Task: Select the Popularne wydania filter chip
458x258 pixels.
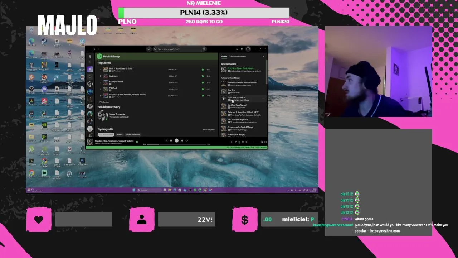Action: click(106, 134)
